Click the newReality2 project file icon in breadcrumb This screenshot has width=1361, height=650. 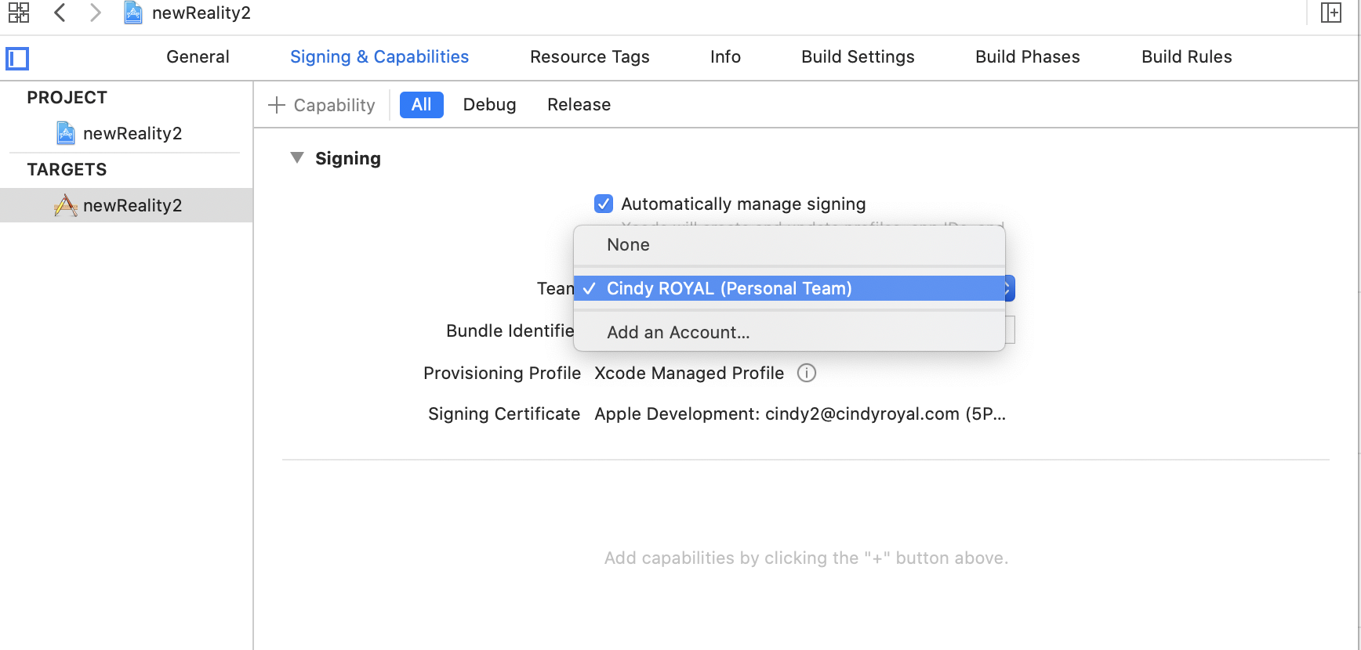[x=133, y=13]
